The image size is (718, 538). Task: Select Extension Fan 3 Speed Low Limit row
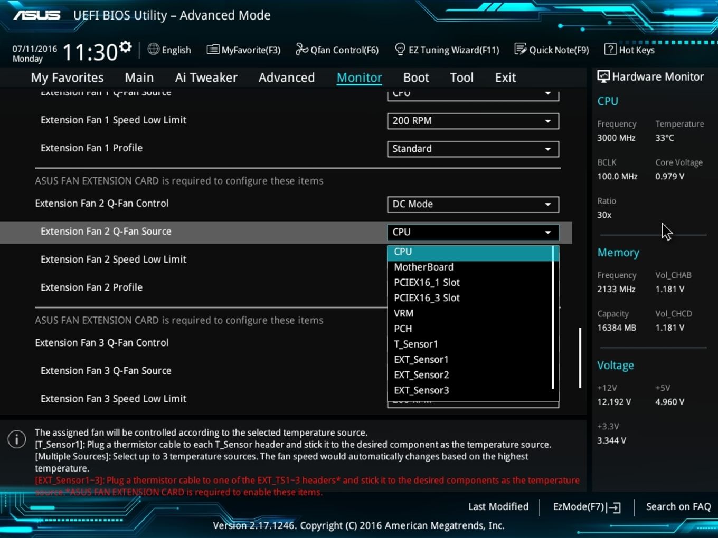coord(193,399)
